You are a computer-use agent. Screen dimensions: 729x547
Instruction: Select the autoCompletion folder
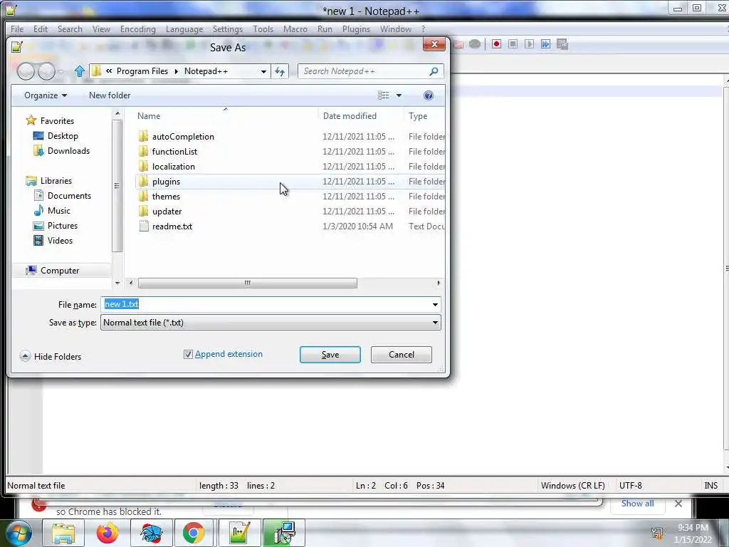coord(183,137)
